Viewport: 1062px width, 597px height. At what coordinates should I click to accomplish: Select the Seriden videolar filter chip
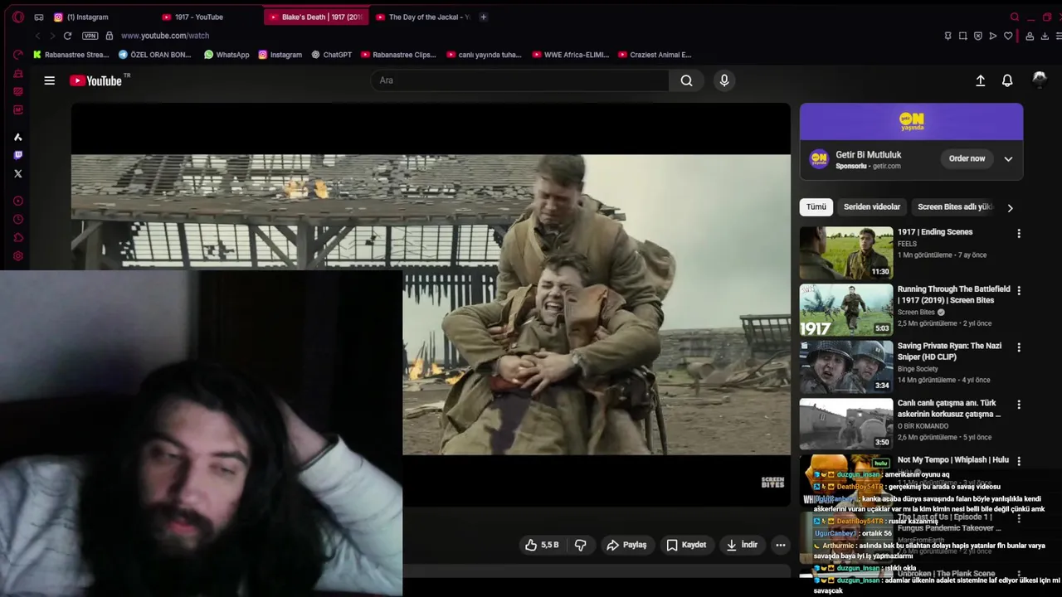(872, 206)
